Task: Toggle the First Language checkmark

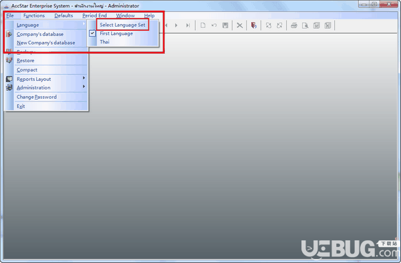Action: (x=92, y=33)
